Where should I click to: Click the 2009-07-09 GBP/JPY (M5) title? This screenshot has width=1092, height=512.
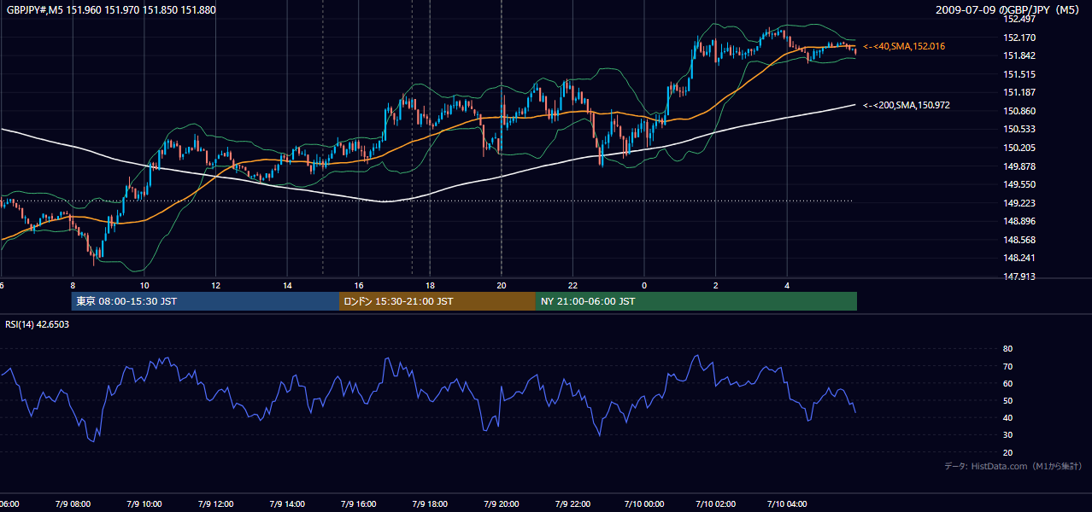(x=1009, y=9)
